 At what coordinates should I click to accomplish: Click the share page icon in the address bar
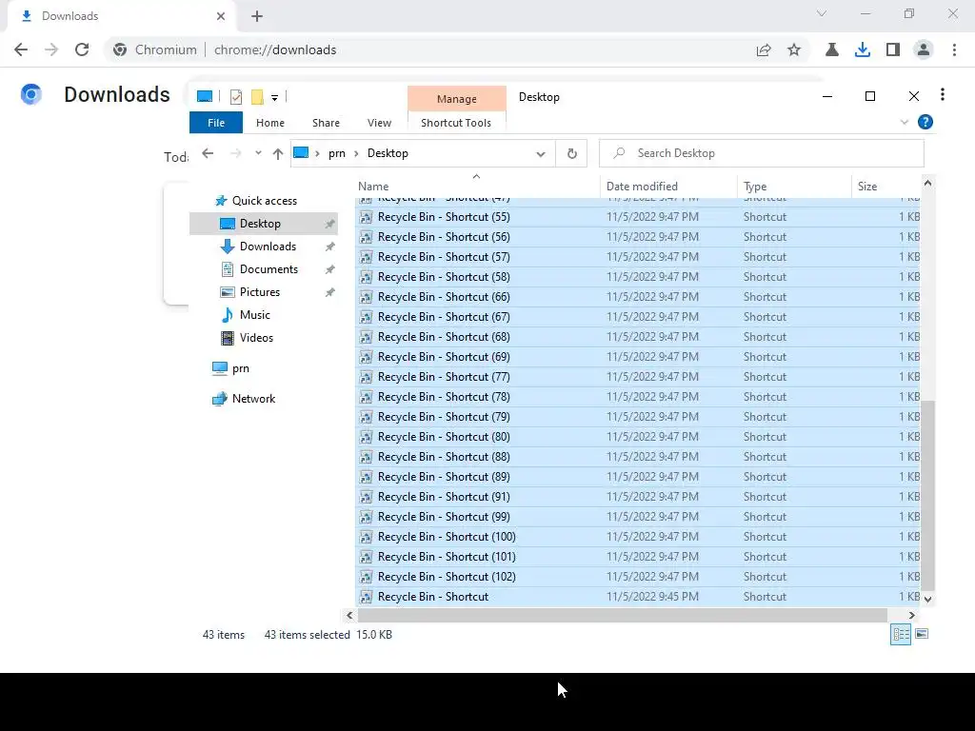764,49
